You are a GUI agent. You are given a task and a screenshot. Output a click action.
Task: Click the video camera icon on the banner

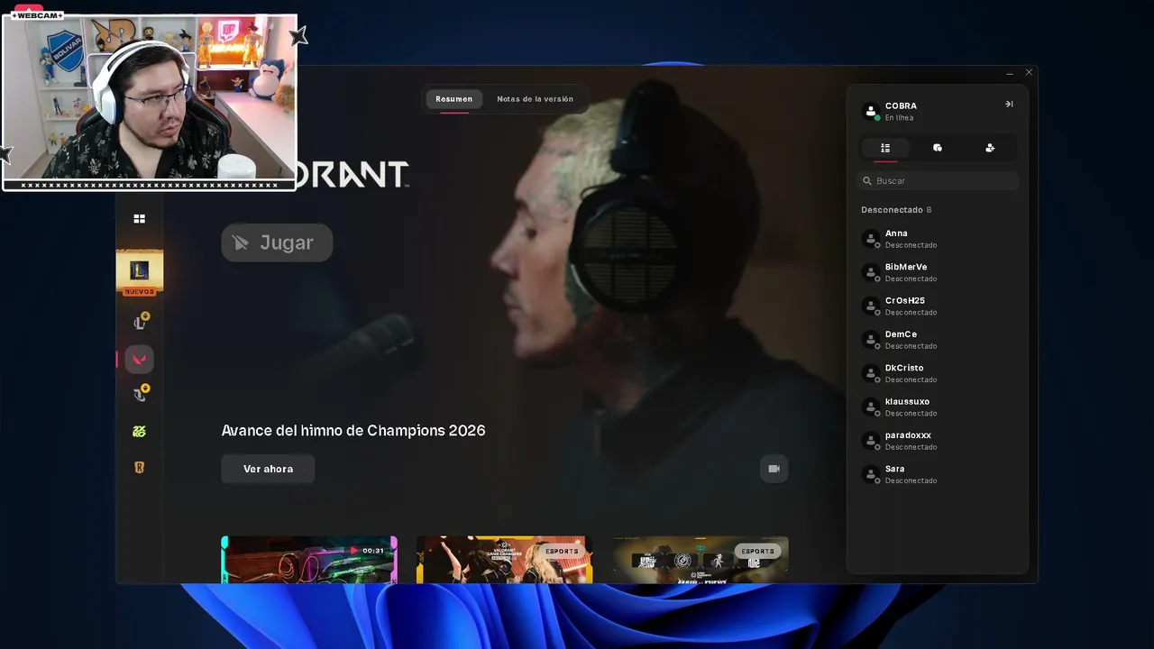[x=774, y=469]
